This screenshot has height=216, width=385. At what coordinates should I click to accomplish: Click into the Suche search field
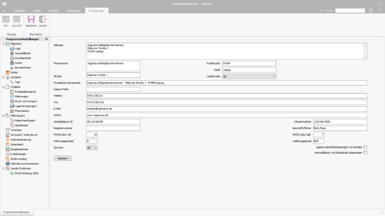350,11
